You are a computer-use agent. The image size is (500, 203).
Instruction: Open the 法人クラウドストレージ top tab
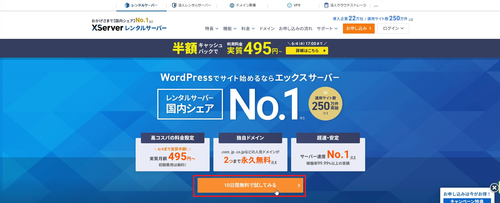(345, 5)
